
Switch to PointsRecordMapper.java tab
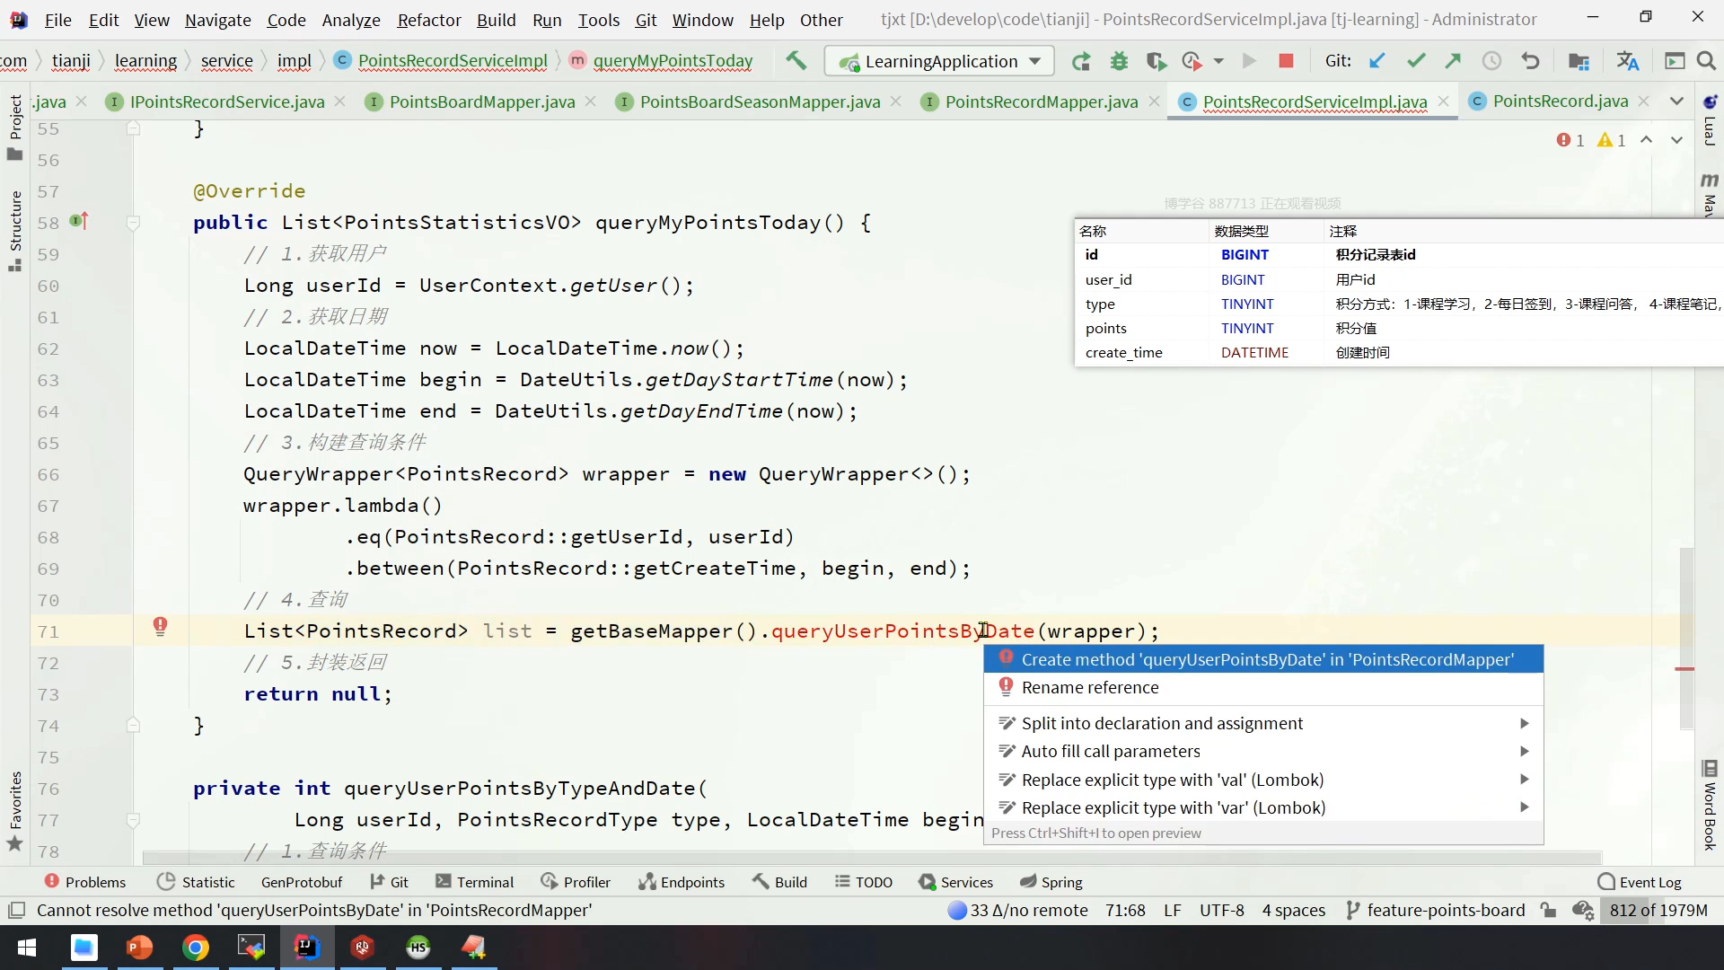tap(1041, 101)
